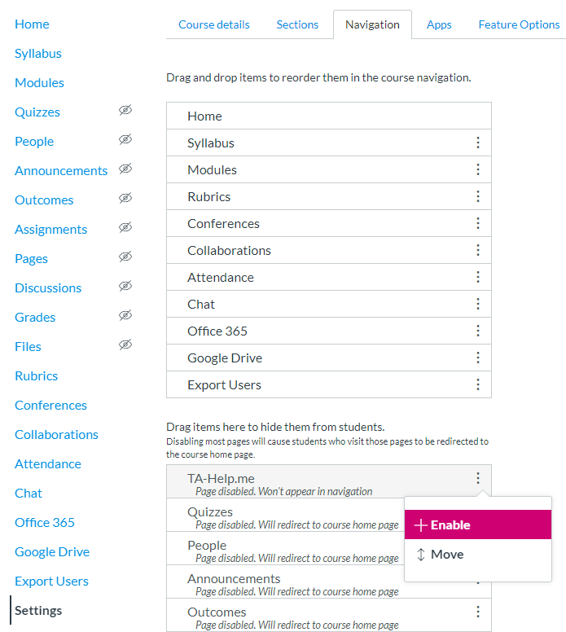Open options menu for Syllabus row
566x632 pixels.
pyautogui.click(x=478, y=143)
